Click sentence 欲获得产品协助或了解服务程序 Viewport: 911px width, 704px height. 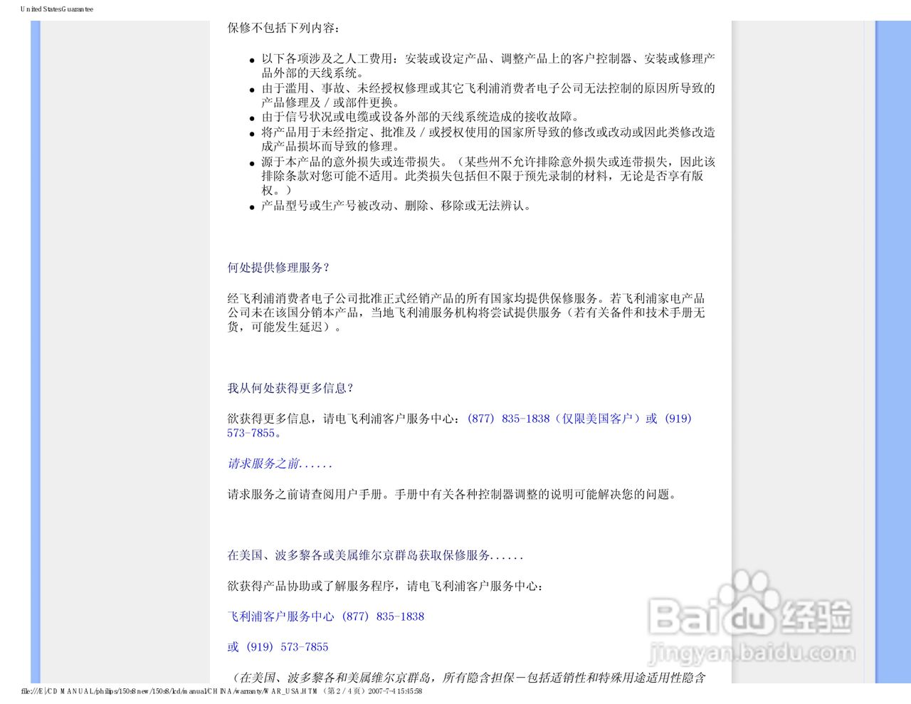[x=386, y=586]
